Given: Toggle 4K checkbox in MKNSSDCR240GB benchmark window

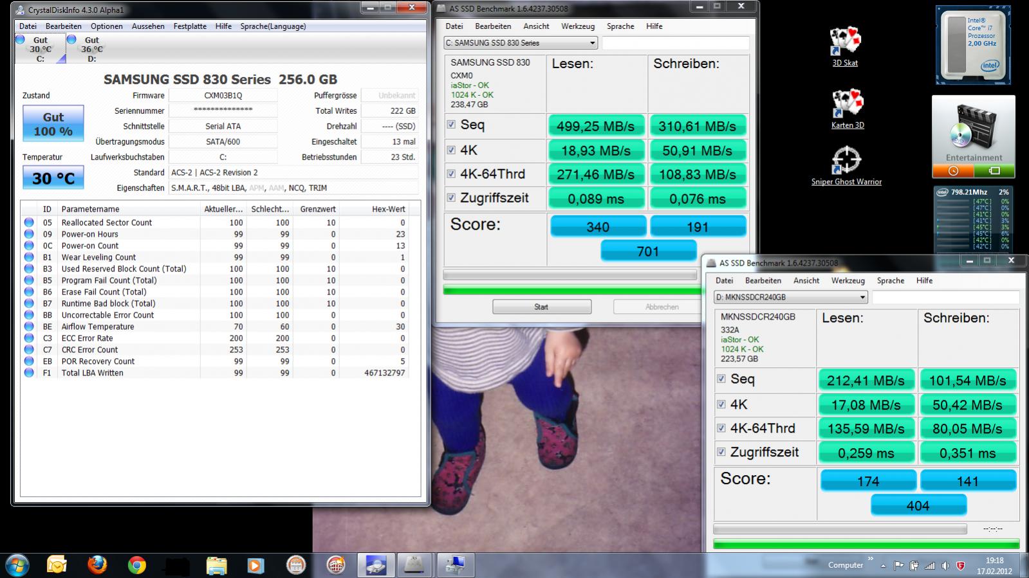Looking at the screenshot, I should click(x=721, y=404).
